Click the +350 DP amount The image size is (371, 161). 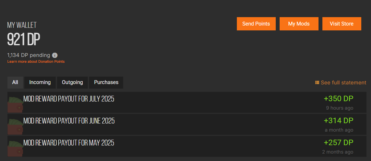point(338,99)
